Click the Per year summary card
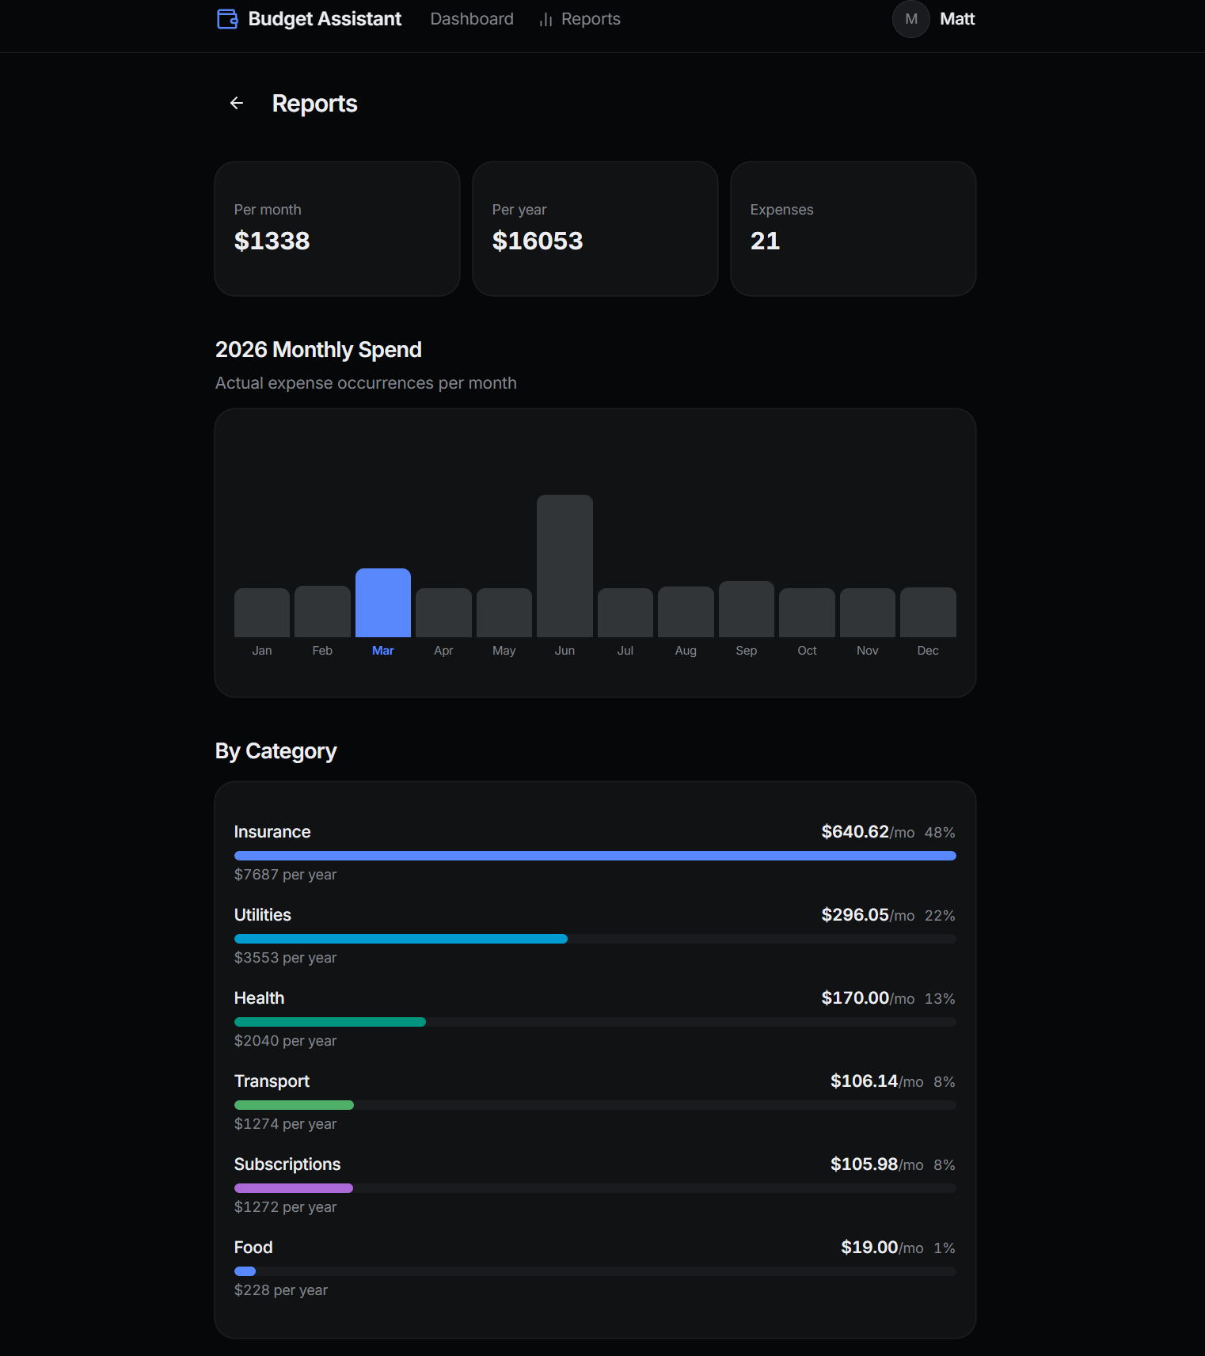The width and height of the screenshot is (1205, 1356). (x=595, y=229)
